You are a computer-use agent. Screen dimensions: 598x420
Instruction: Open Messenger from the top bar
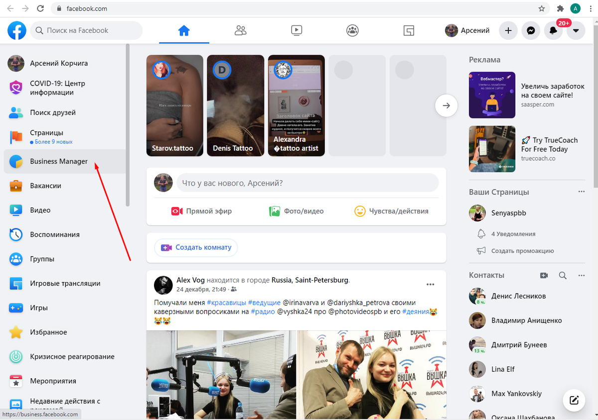pos(531,30)
